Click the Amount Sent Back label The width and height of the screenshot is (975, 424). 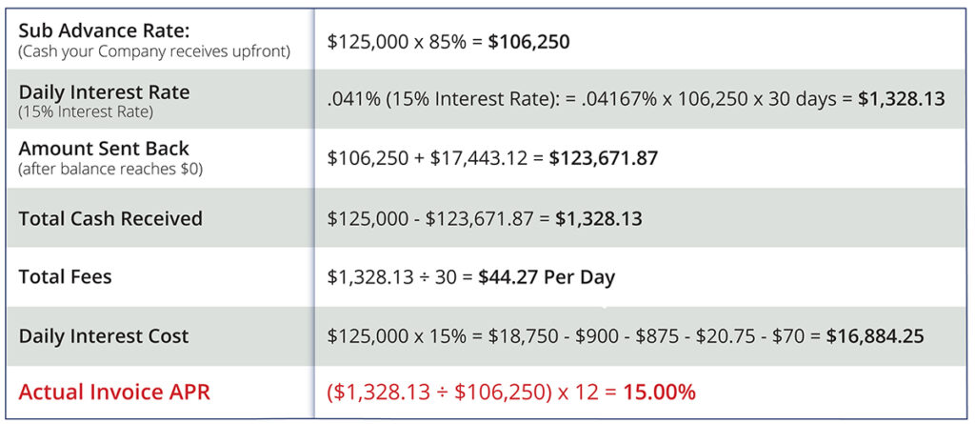(x=105, y=149)
